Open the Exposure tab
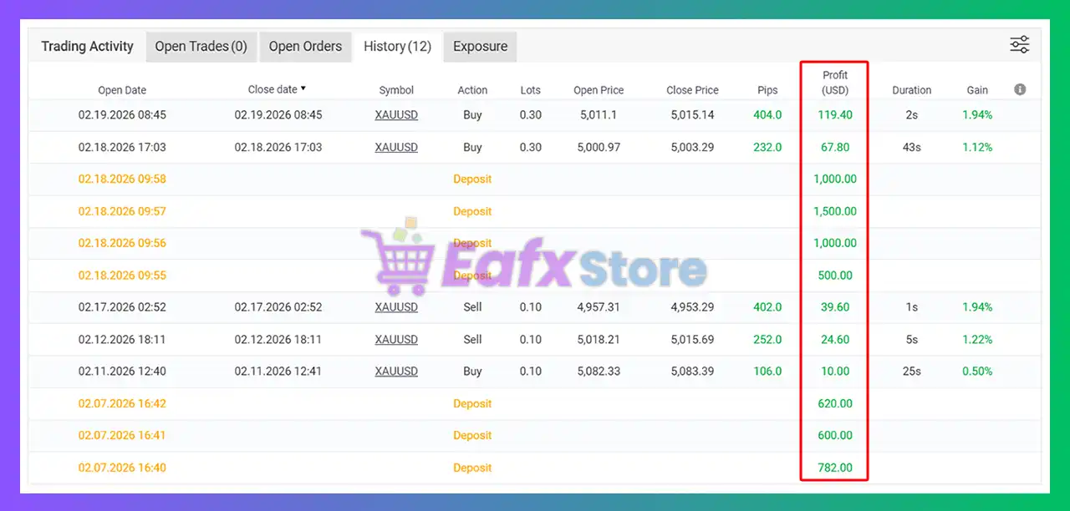 pyautogui.click(x=480, y=47)
